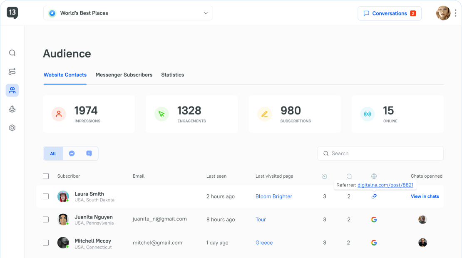Open the hexagon settings icon in sidebar
The height and width of the screenshot is (258, 462).
coord(12,128)
